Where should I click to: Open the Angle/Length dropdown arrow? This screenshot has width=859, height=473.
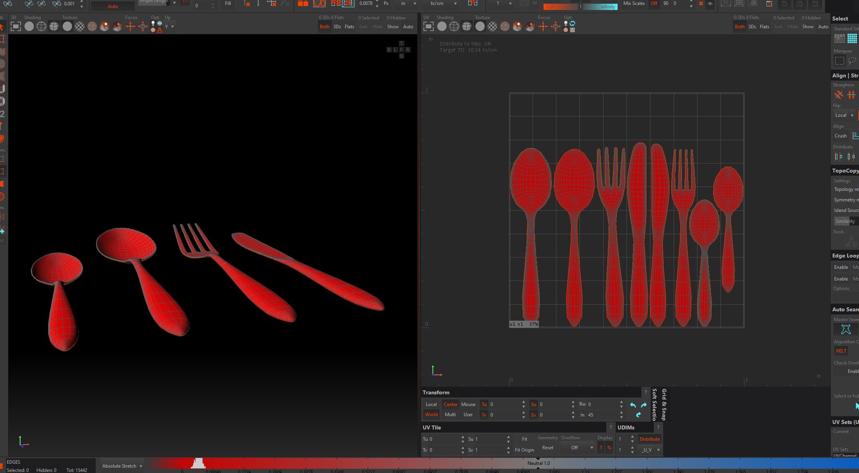(x=174, y=3)
